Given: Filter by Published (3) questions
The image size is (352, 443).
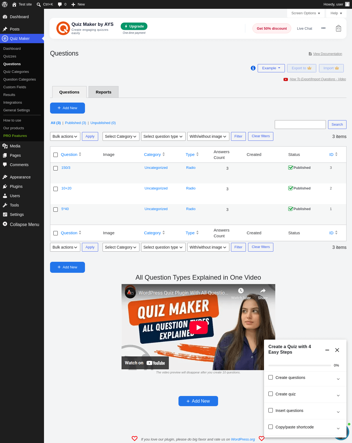Looking at the screenshot, I should point(76,123).
